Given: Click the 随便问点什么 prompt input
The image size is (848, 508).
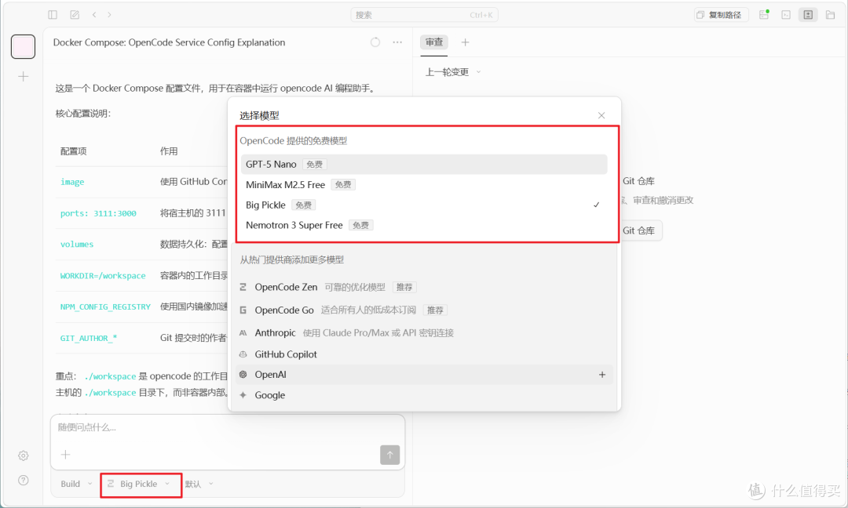Looking at the screenshot, I should coord(227,427).
